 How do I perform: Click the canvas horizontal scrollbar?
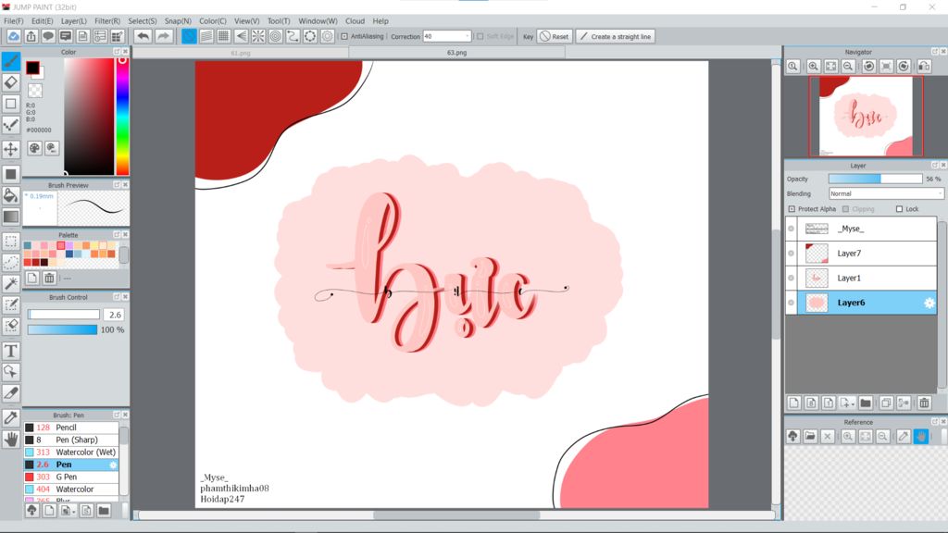[456, 514]
